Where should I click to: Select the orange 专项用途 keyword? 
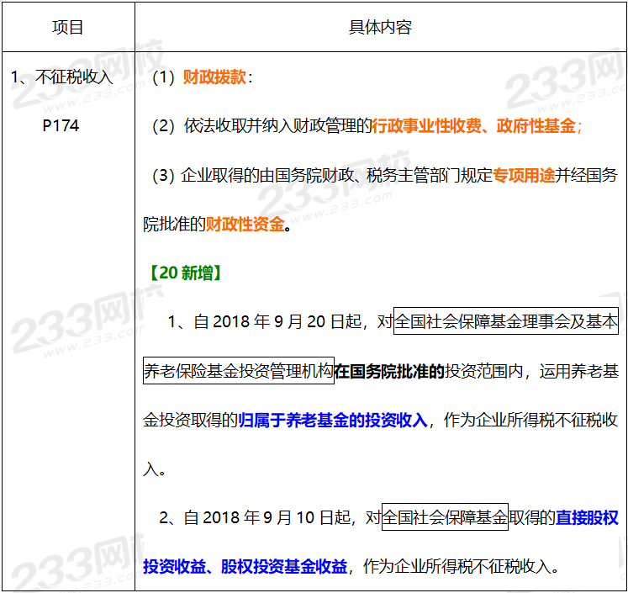point(524,176)
